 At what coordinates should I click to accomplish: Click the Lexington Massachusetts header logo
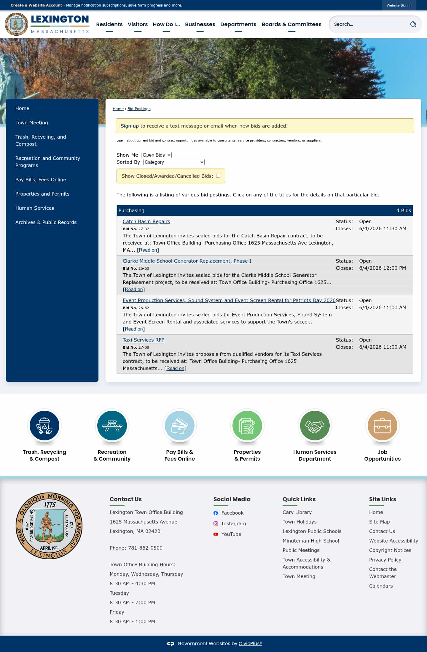click(x=47, y=24)
